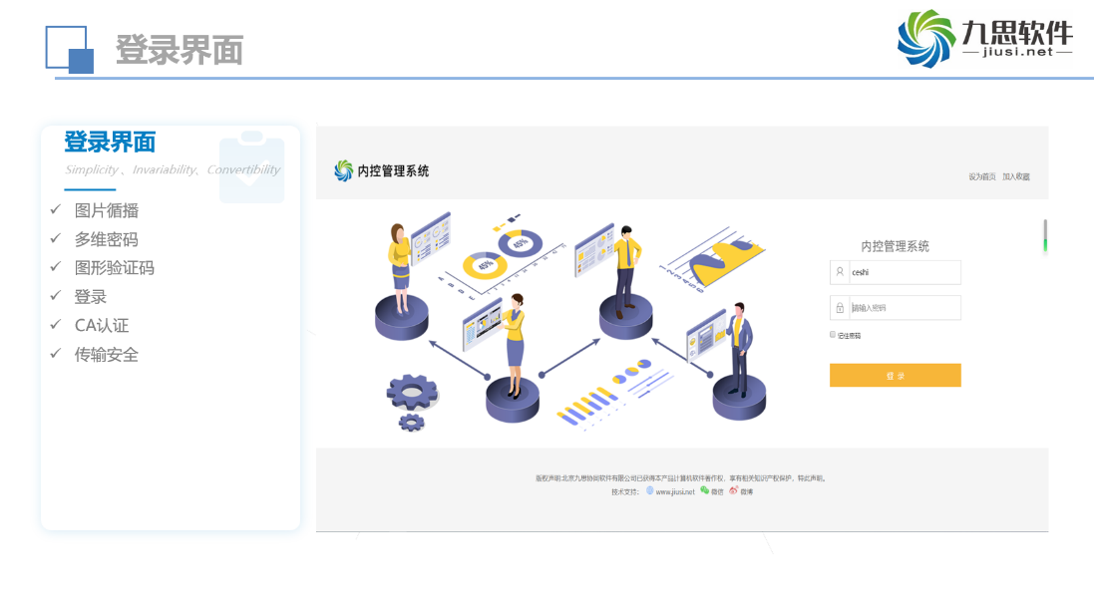The height and width of the screenshot is (612, 1094).
Task: Focus the password input field
Action: tap(904, 308)
